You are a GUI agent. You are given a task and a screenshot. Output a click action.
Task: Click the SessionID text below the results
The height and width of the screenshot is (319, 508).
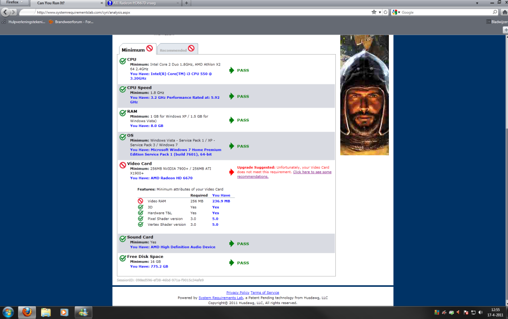160,280
